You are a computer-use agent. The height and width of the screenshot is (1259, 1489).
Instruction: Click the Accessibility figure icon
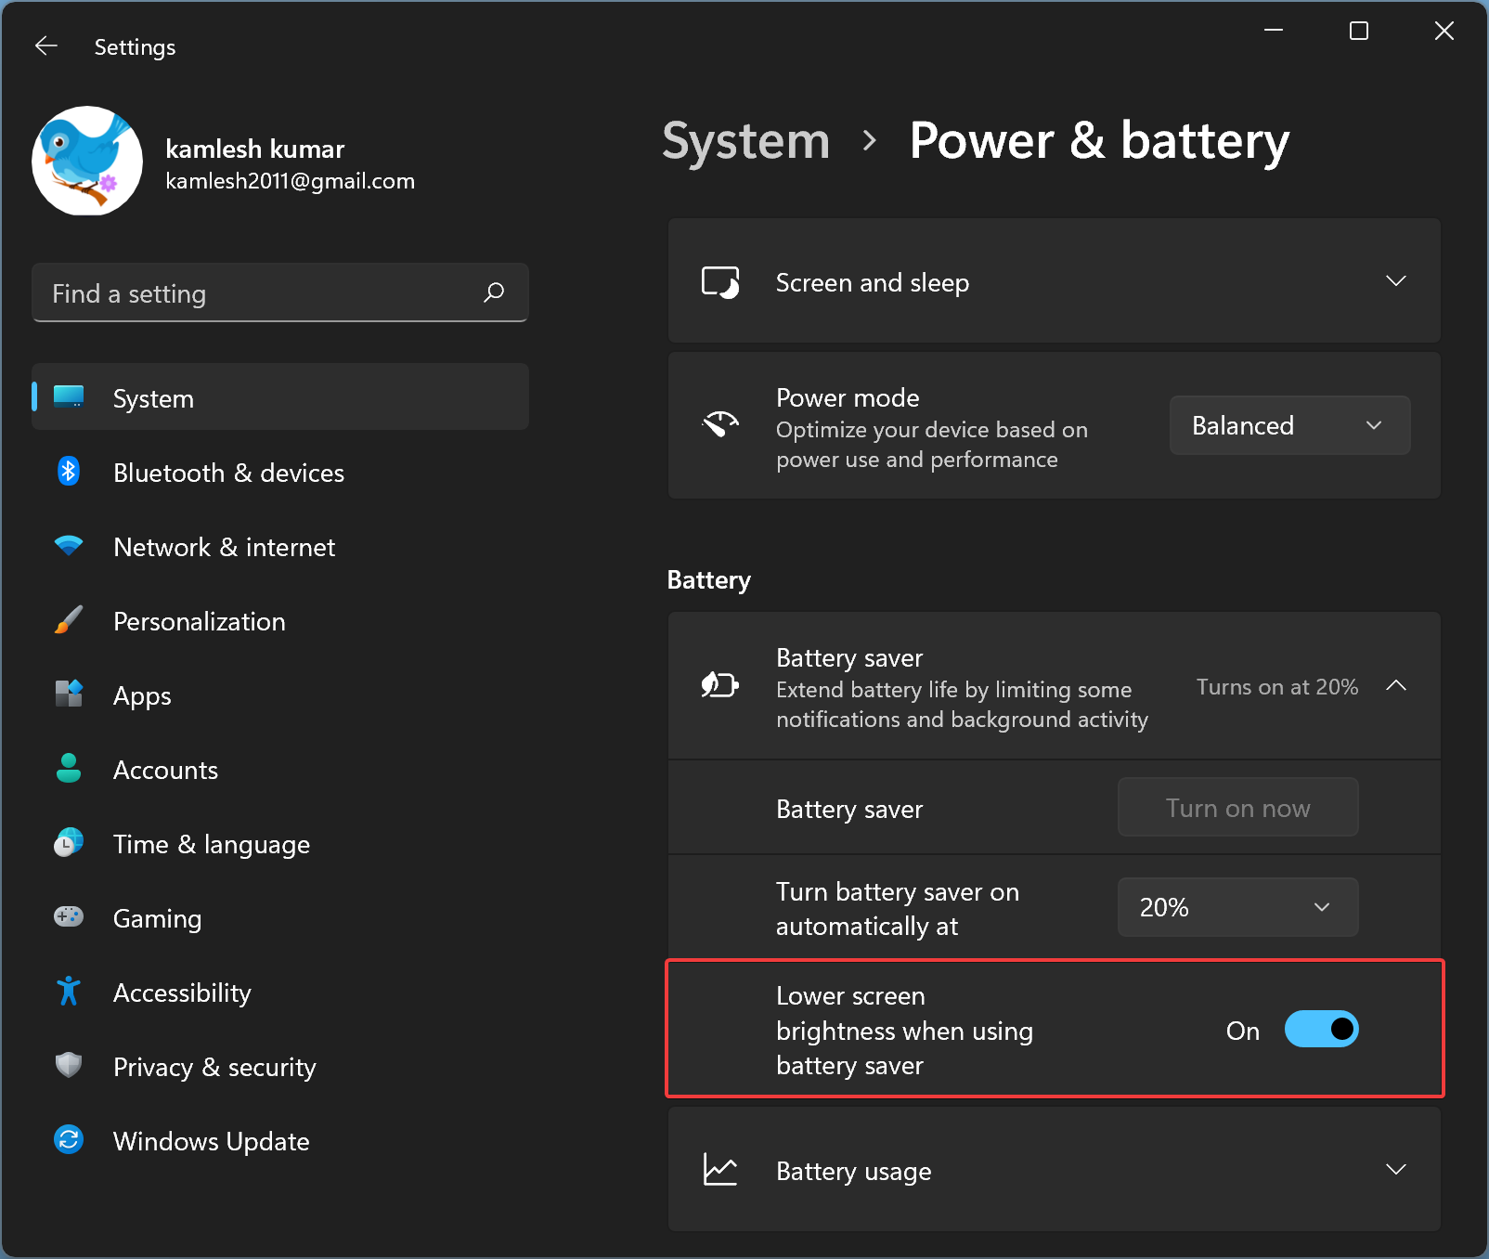(69, 992)
